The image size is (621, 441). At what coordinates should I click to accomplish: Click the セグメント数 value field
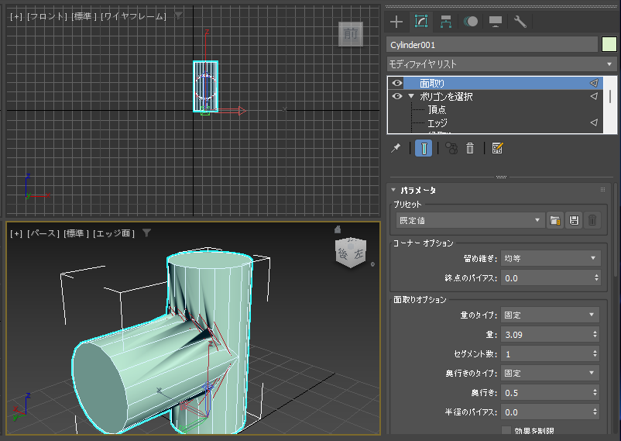click(546, 353)
